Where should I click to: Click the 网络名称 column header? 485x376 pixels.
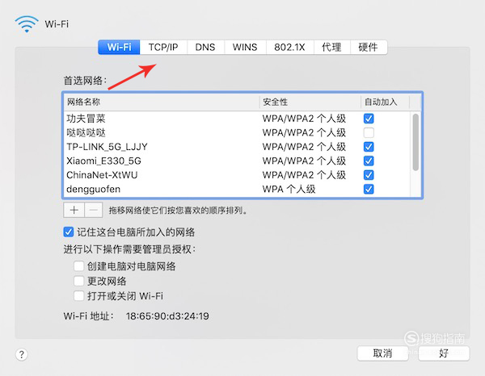(x=162, y=102)
